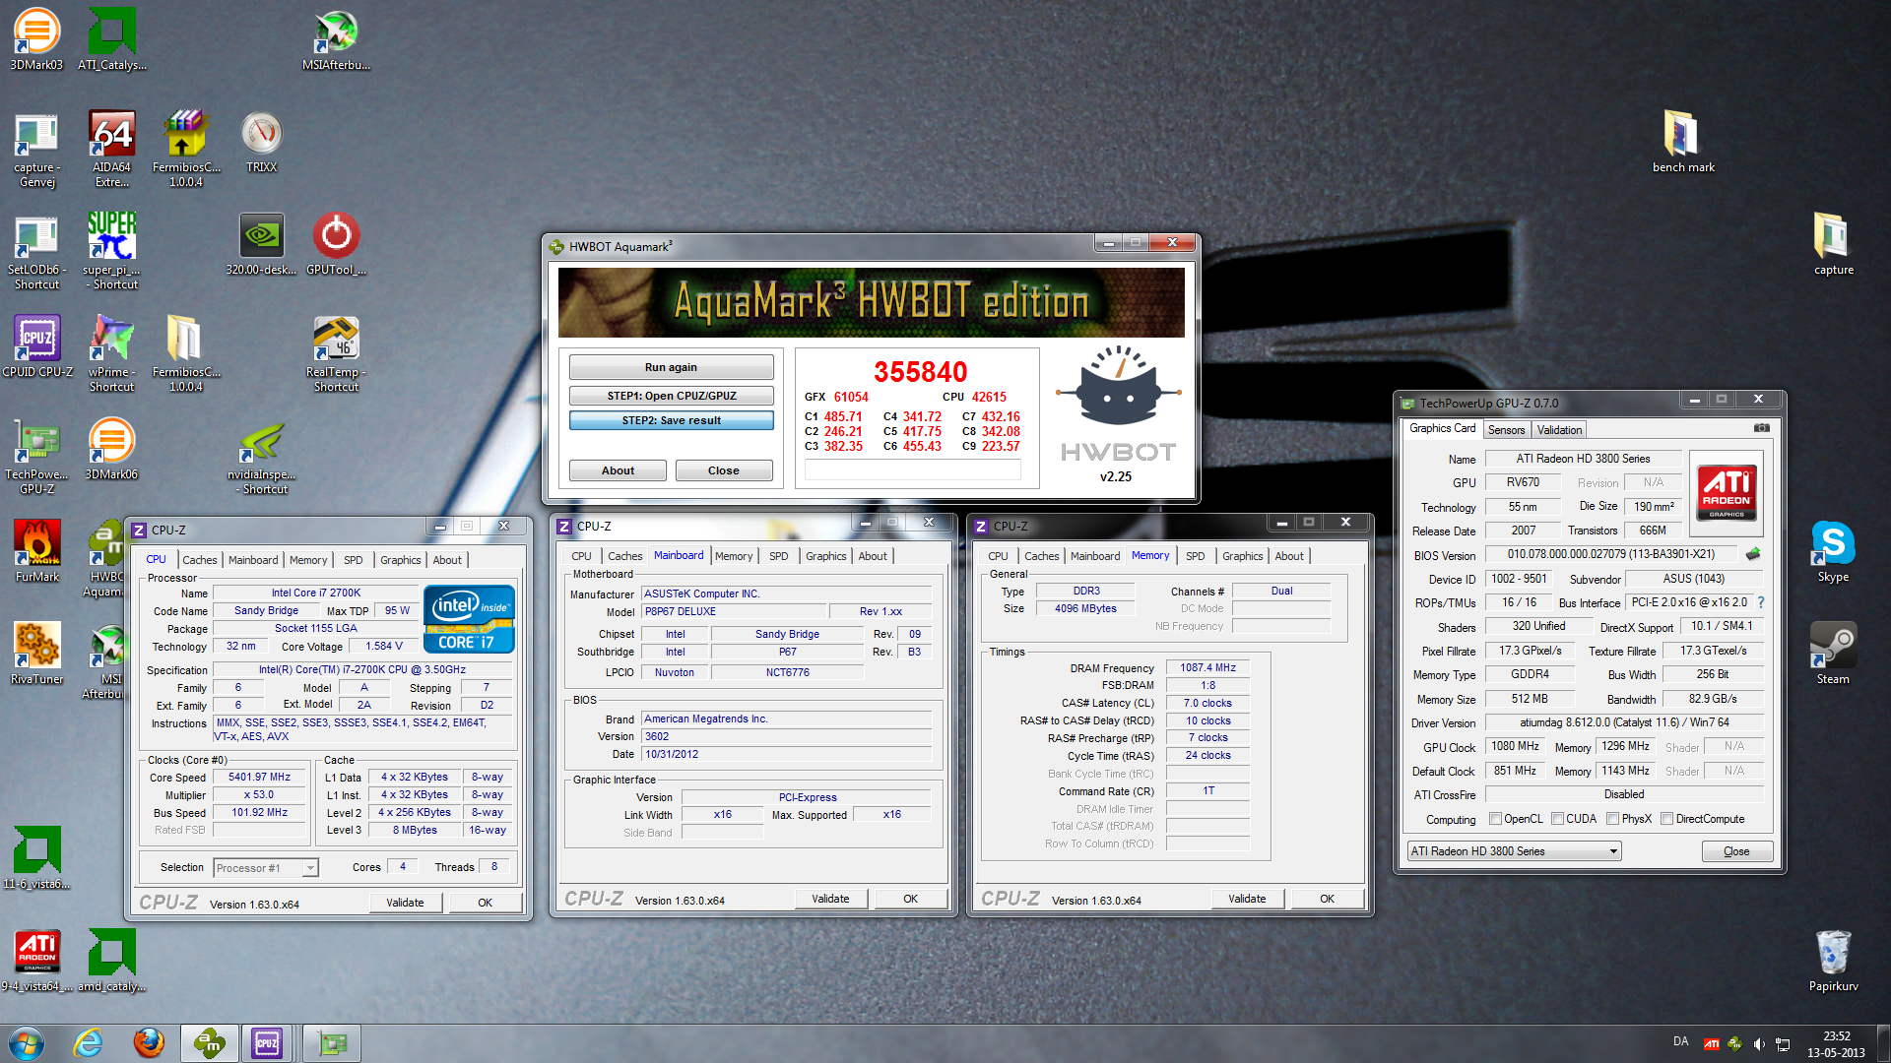Open the capture - Genvej shortcut icon

(x=36, y=149)
